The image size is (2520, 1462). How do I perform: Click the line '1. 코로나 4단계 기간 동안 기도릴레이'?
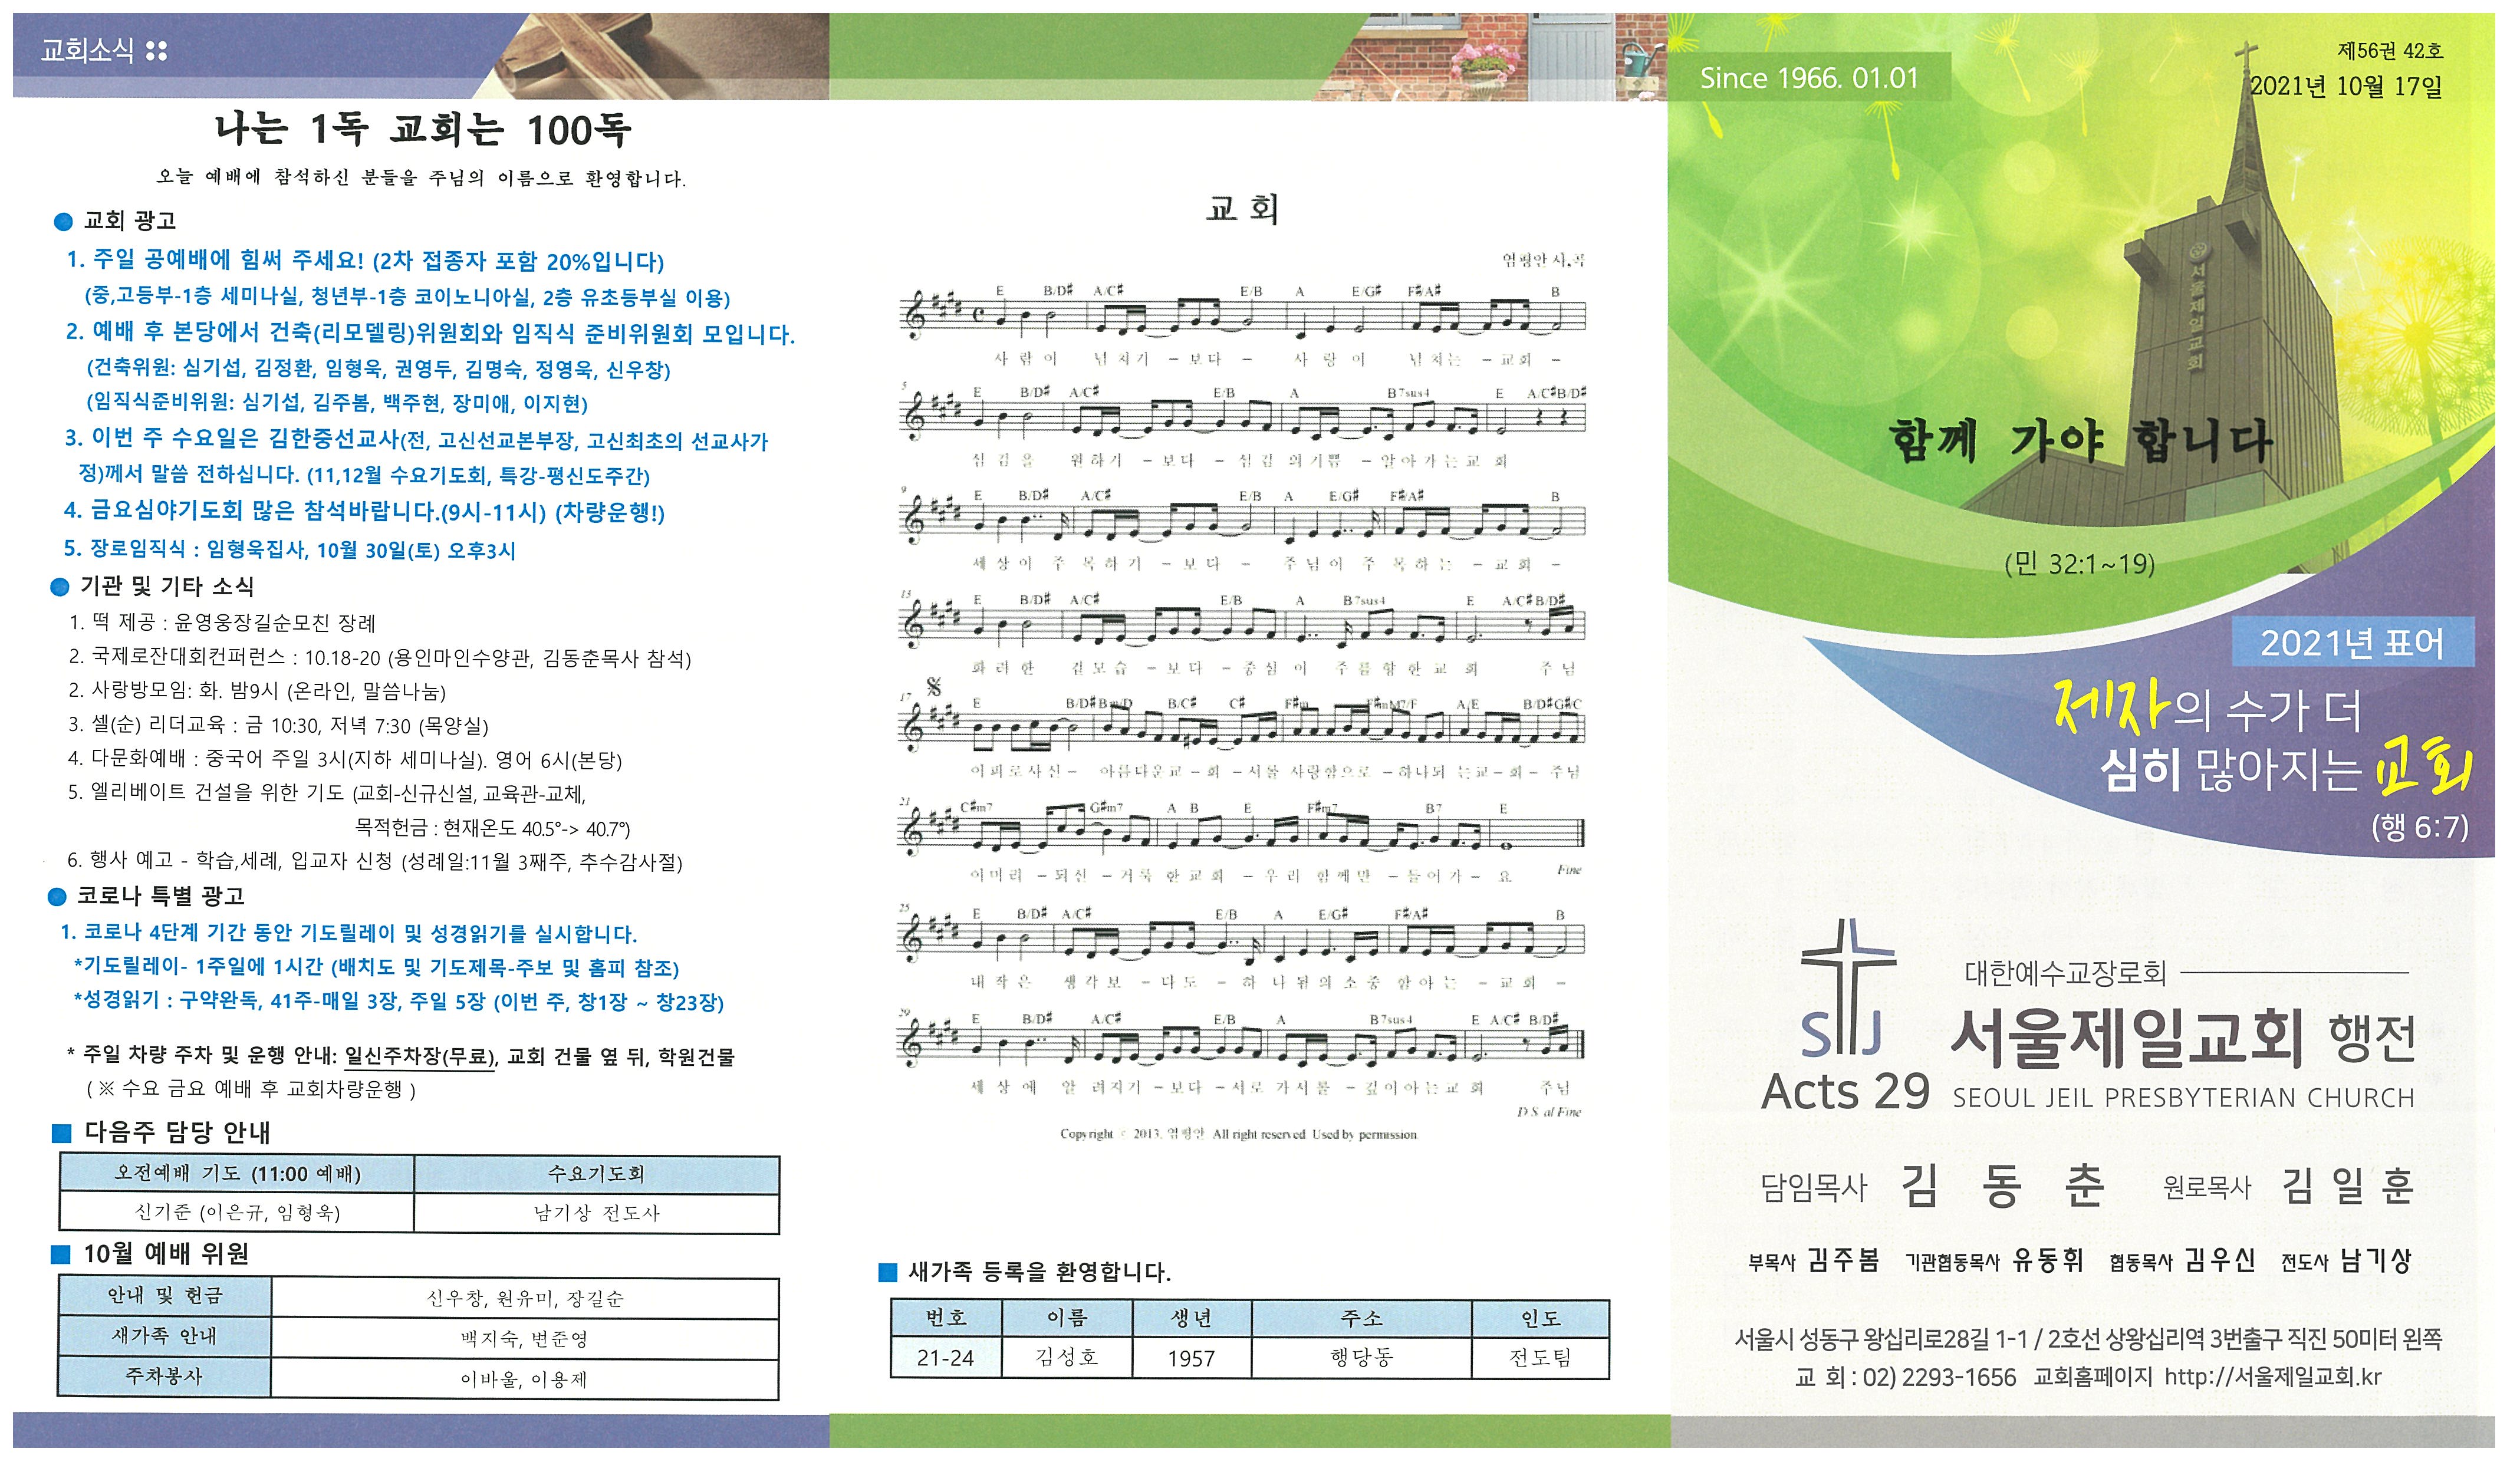pyautogui.click(x=349, y=934)
